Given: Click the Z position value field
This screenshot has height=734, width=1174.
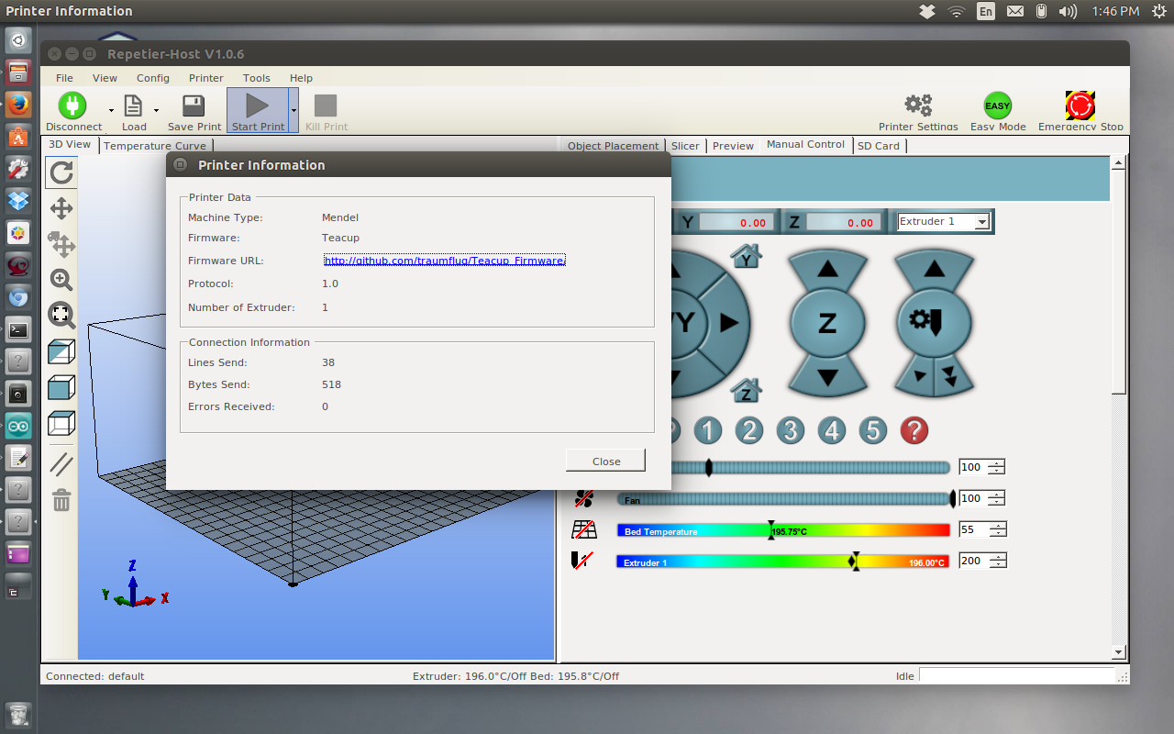Looking at the screenshot, I should point(843,222).
